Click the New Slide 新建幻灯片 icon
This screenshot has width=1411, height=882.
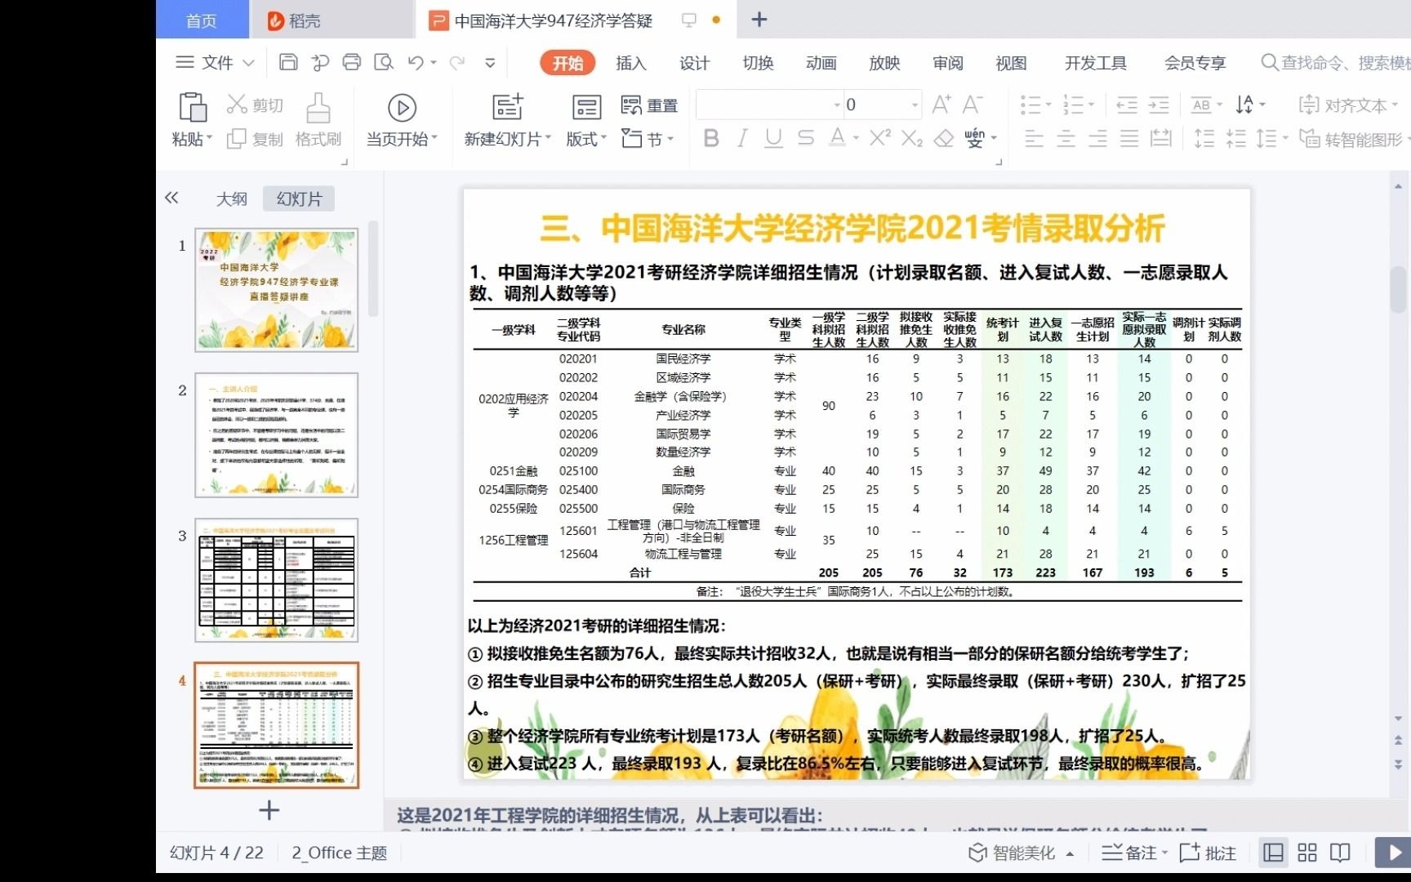pyautogui.click(x=507, y=107)
